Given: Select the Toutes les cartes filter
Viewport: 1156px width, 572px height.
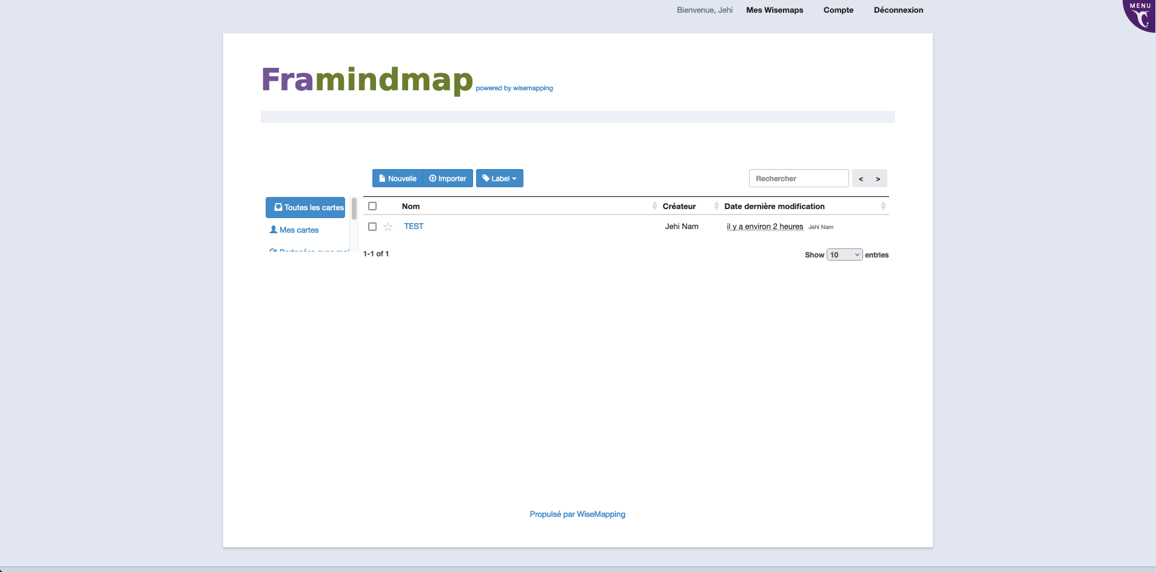Looking at the screenshot, I should click(306, 207).
